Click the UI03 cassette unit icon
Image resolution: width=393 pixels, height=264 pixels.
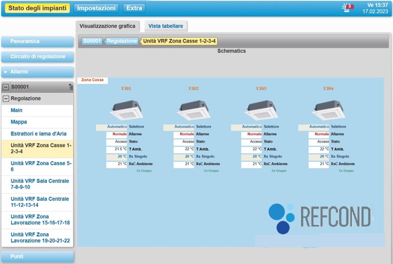coord(261,109)
